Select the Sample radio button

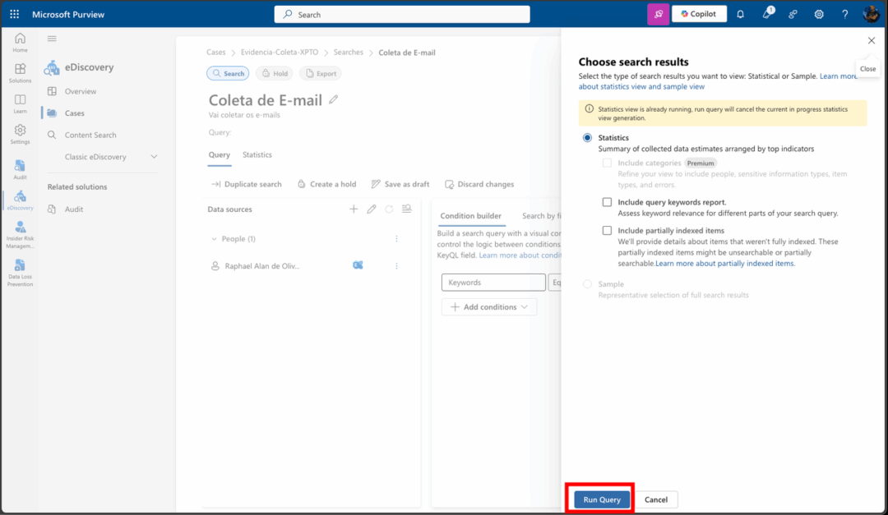click(587, 284)
